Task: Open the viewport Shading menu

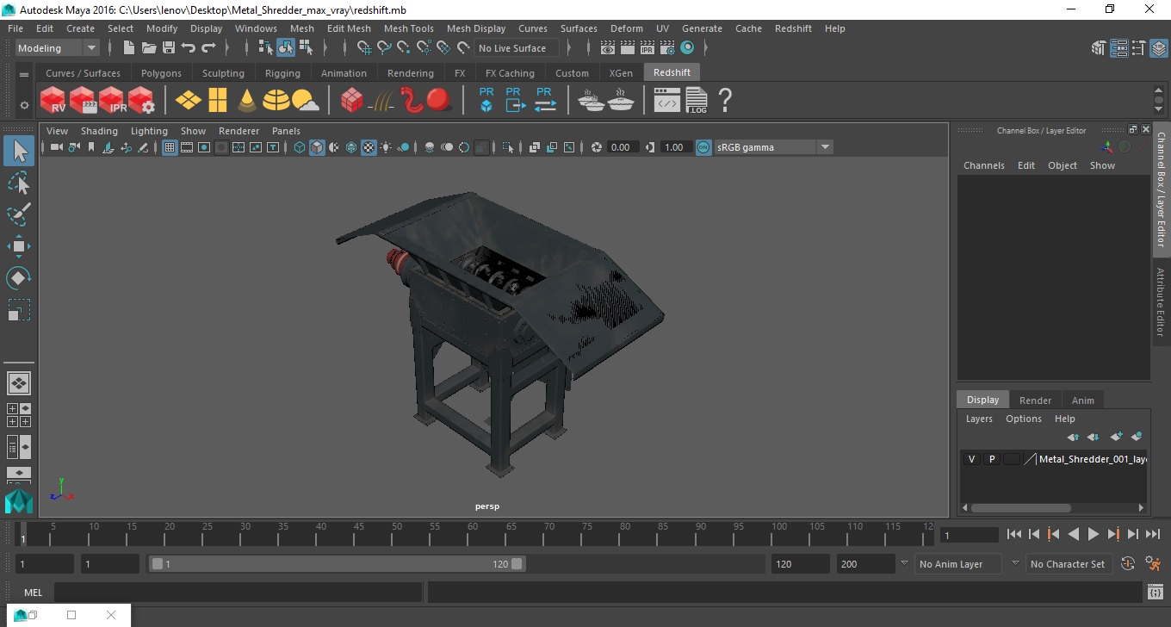Action: coord(99,131)
